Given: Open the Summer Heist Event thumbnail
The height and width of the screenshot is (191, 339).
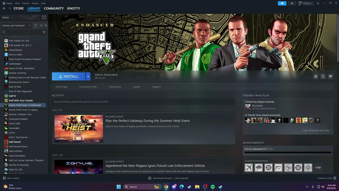Looking at the screenshot, I should click(x=79, y=129).
